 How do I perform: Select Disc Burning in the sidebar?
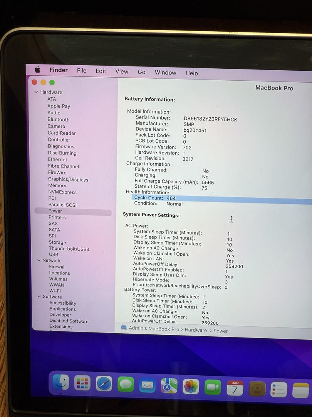62,153
